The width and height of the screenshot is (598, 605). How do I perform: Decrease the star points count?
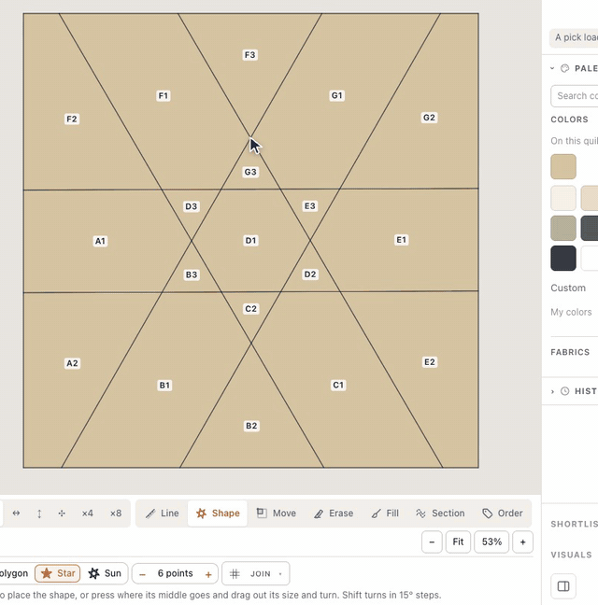[x=142, y=574]
